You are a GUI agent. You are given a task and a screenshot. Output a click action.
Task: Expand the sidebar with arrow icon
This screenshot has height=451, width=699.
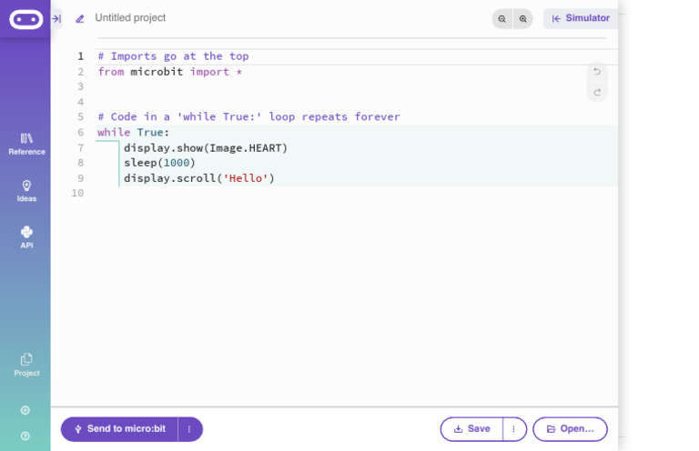point(56,19)
